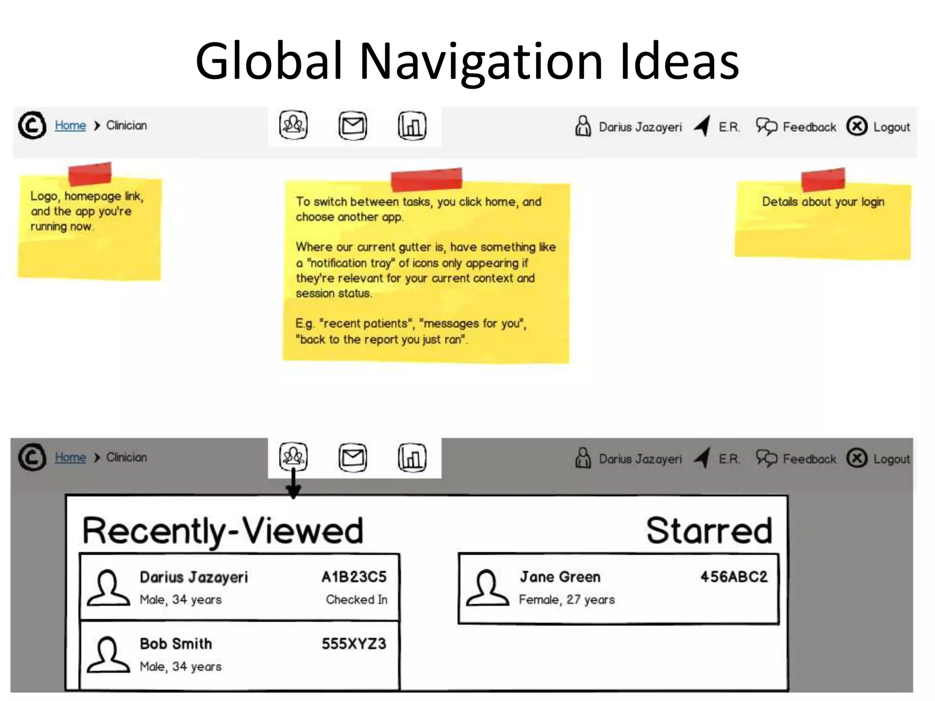The height and width of the screenshot is (701, 935).
Task: Click the recent patients icon in top navigation bar
Action: 293,125
